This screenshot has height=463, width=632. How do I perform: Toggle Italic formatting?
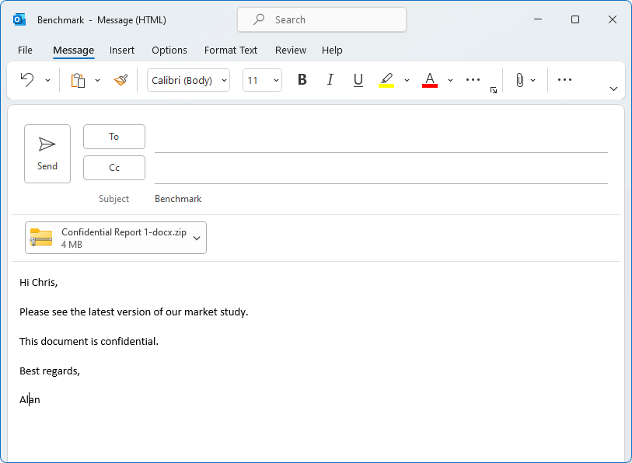[330, 80]
